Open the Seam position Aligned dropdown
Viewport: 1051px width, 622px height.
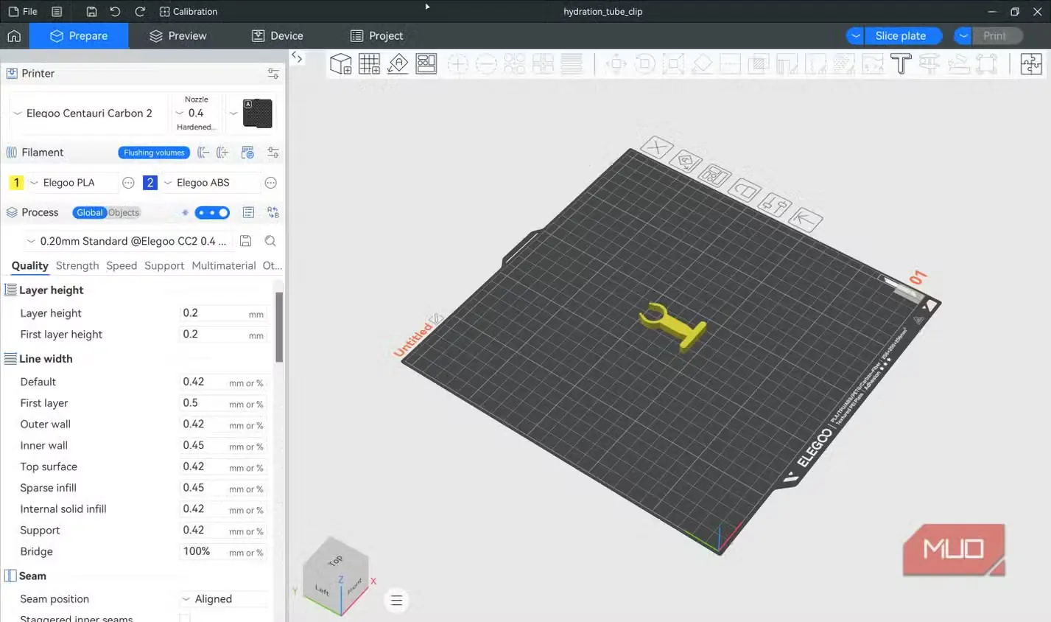(223, 599)
